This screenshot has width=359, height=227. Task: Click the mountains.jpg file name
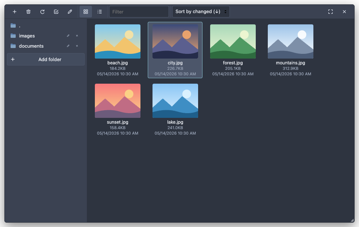coord(290,63)
